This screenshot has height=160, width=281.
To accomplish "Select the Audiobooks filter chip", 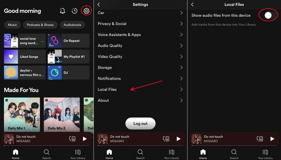I will click(x=73, y=25).
